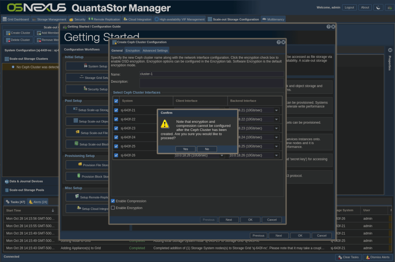Toggle the Enable Compression checkbox
This screenshot has width=395, height=262.
(x=113, y=201)
